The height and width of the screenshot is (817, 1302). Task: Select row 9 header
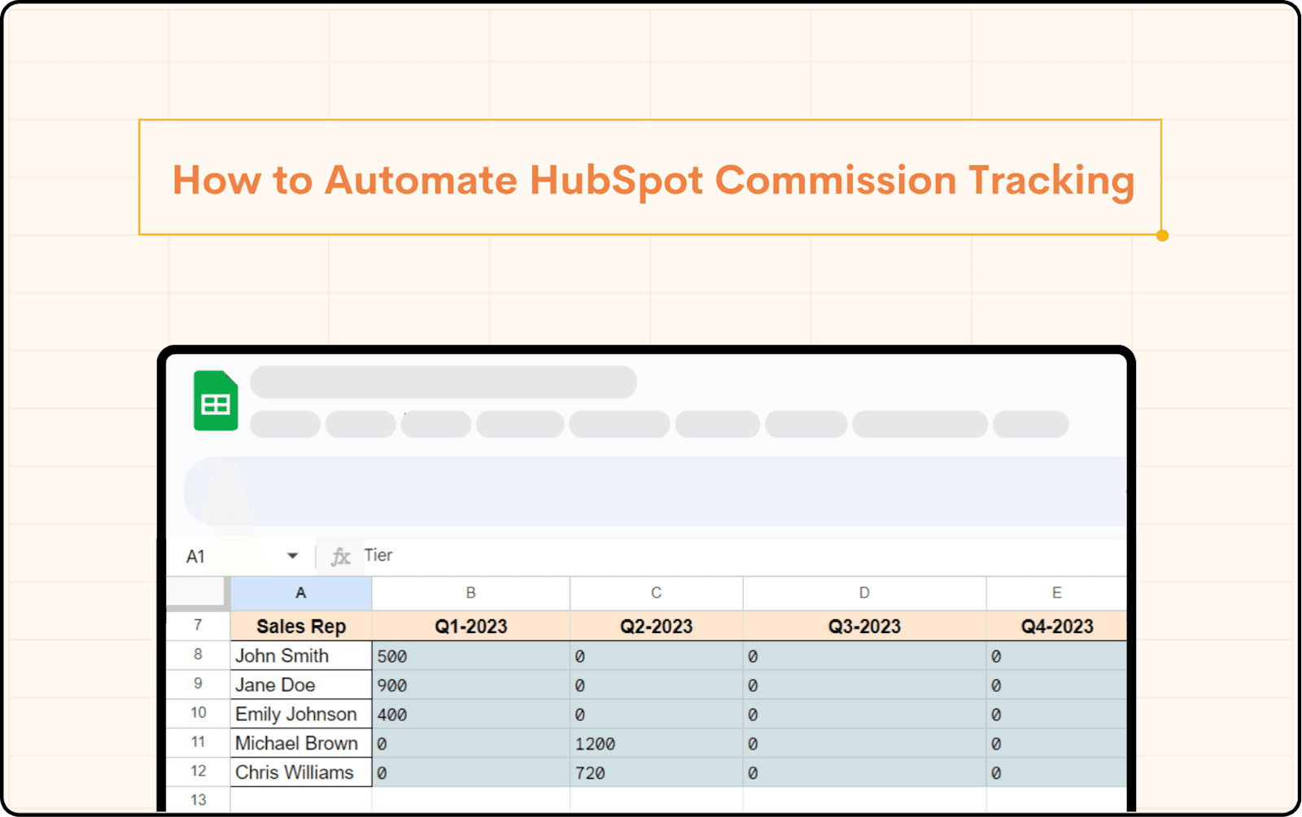point(198,684)
